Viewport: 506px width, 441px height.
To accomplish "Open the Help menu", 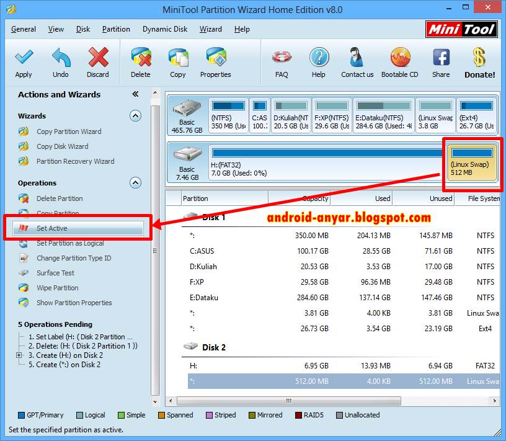I will [242, 29].
